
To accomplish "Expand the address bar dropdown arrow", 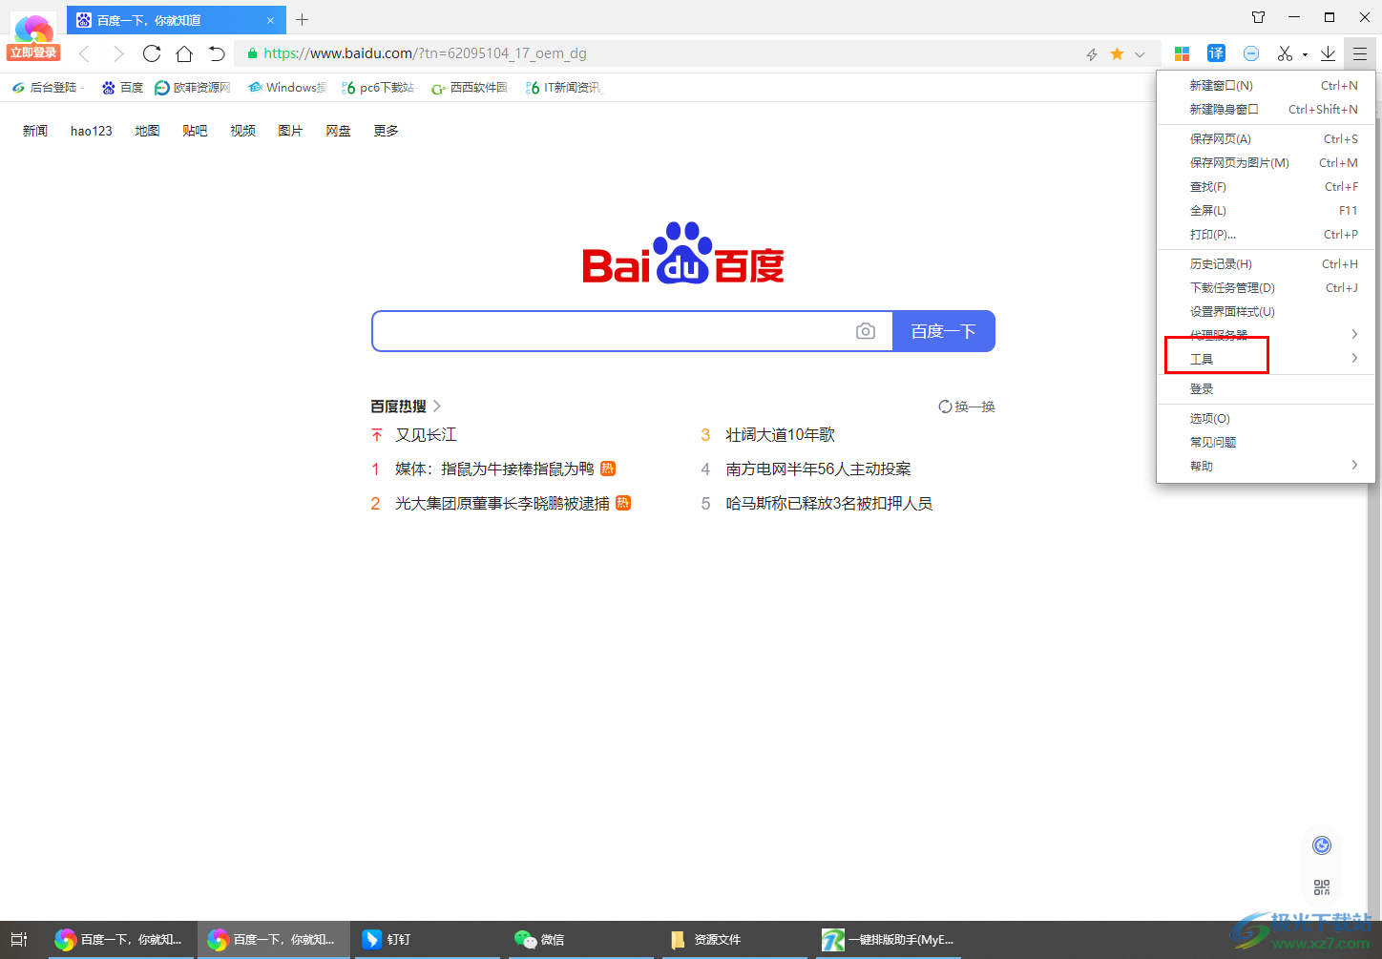I will point(1140,54).
